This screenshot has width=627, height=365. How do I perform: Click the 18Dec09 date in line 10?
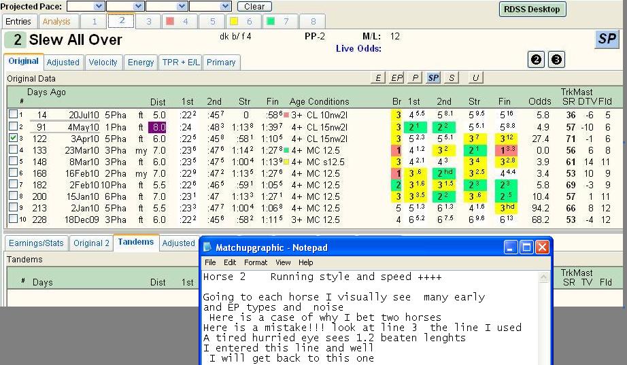(x=82, y=220)
